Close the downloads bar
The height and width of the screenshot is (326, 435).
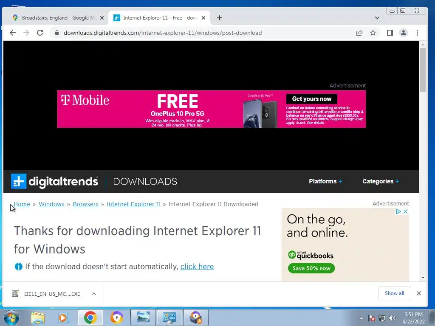point(419,293)
